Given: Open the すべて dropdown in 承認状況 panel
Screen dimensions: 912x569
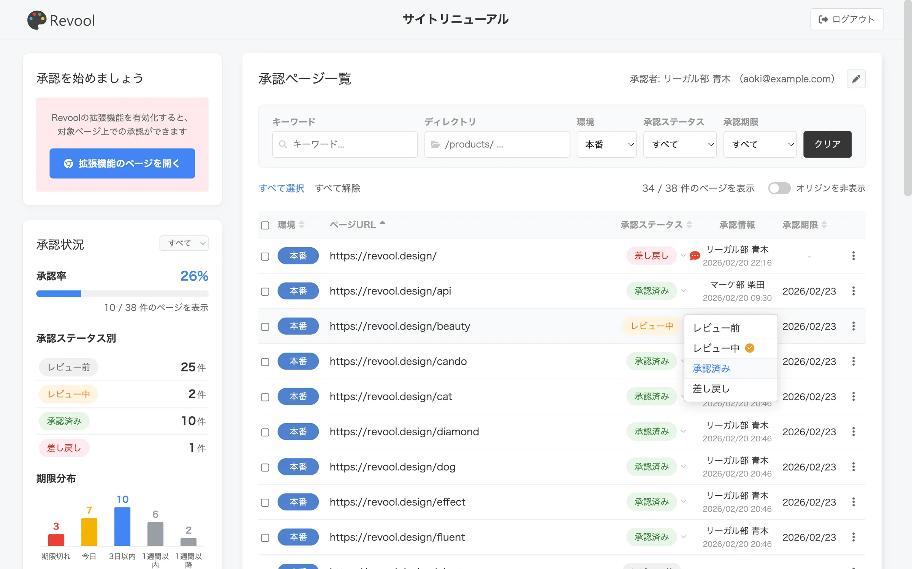Looking at the screenshot, I should click(x=184, y=243).
